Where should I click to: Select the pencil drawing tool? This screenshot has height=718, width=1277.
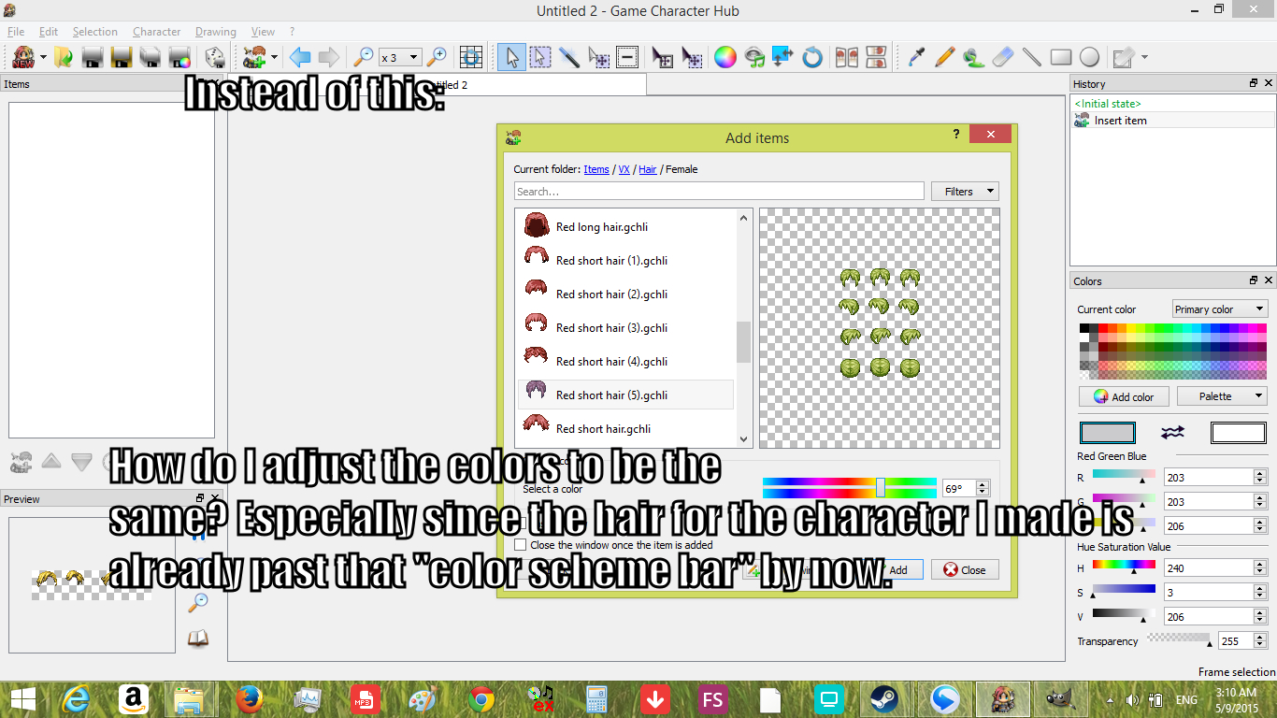[944, 58]
